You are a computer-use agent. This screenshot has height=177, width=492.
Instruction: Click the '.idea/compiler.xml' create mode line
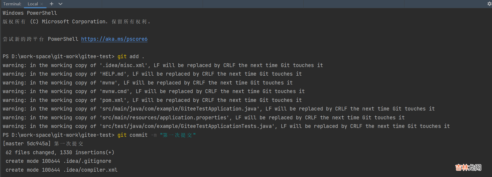coord(62,170)
